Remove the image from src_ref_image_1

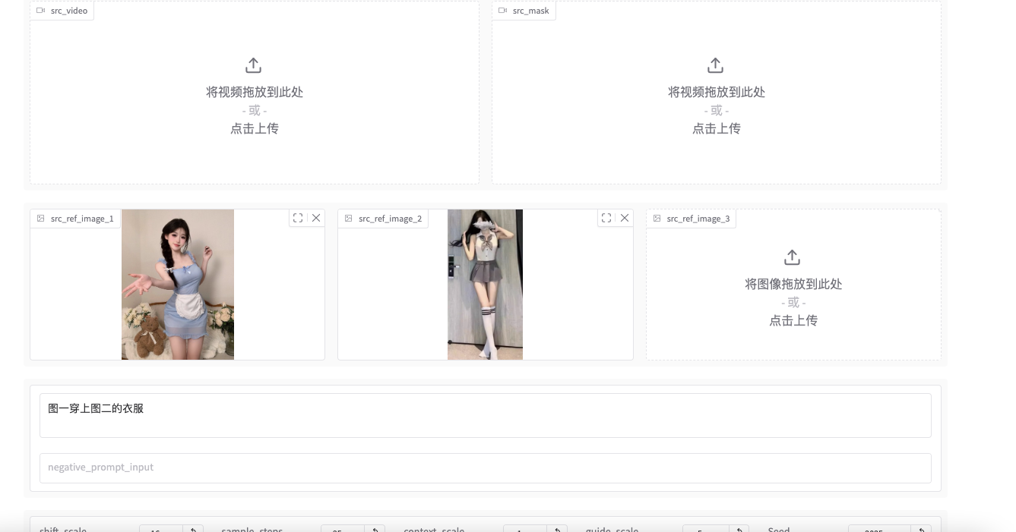316,218
